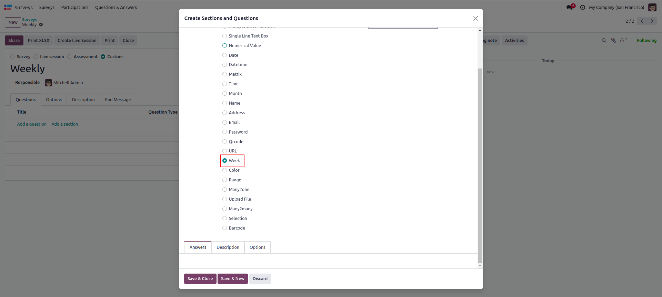Open the Surveys app home icon

pyautogui.click(x=8, y=7)
